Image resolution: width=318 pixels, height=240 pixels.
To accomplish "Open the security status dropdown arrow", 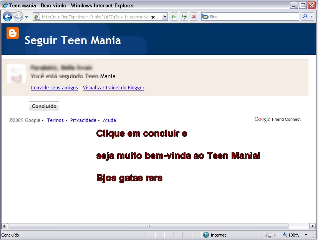I will pos(275,235).
